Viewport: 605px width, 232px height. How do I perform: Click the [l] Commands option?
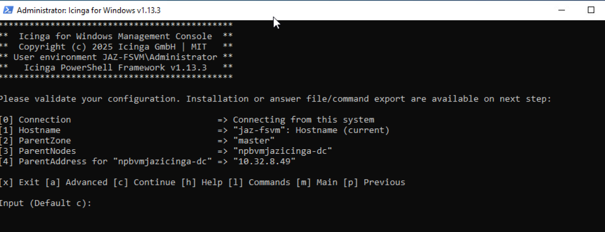click(x=258, y=182)
